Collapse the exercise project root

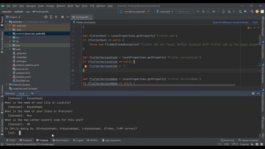(x=7, y=22)
